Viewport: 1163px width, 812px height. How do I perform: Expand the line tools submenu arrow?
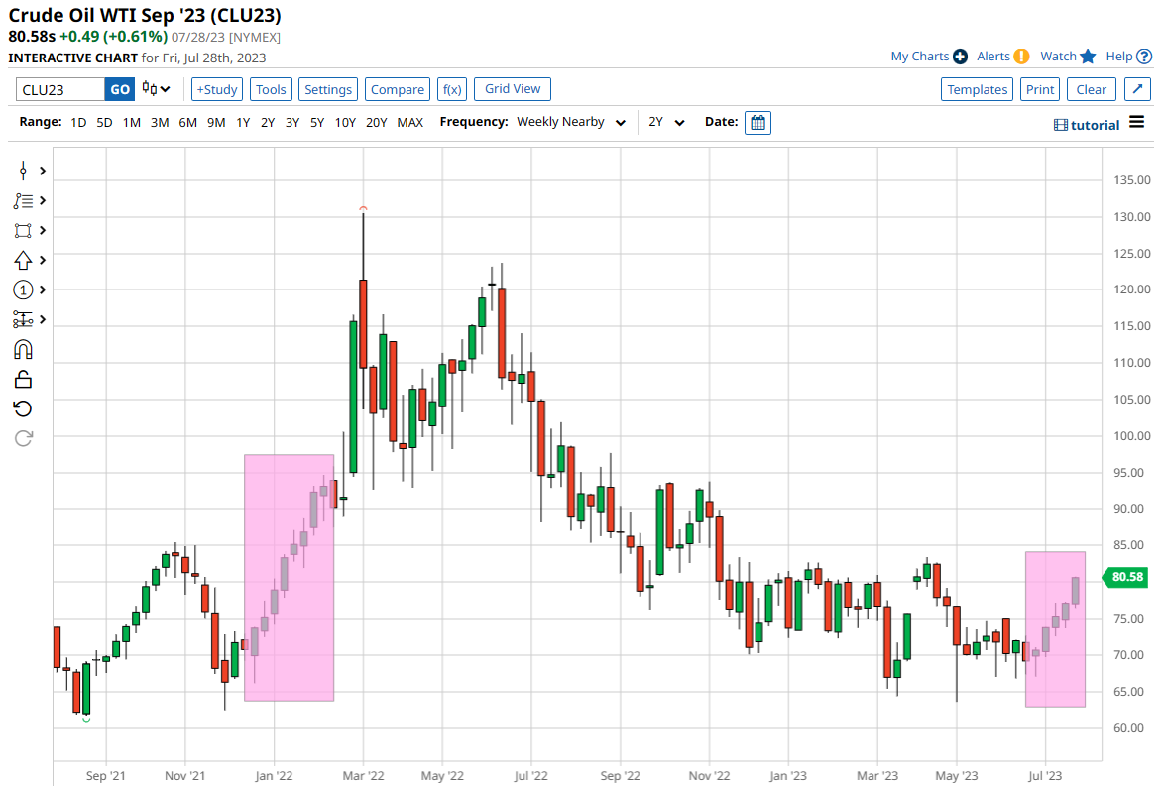43,201
